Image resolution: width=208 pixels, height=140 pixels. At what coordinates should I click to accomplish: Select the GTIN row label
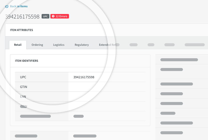coord(24,87)
